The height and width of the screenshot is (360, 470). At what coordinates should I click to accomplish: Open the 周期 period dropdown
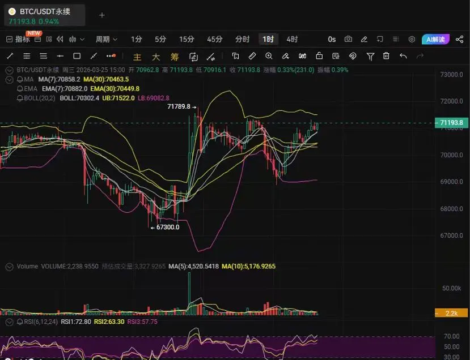[x=107, y=39]
